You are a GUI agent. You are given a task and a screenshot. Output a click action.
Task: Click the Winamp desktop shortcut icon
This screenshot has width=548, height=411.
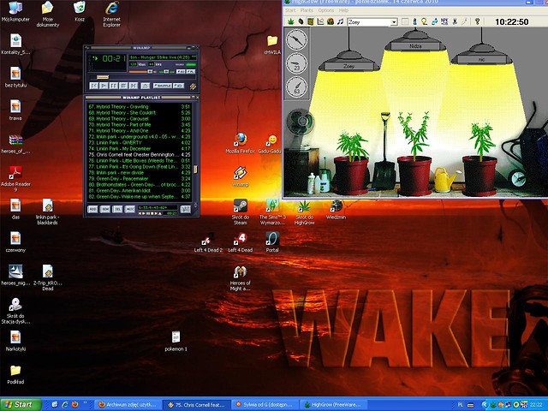(240, 176)
